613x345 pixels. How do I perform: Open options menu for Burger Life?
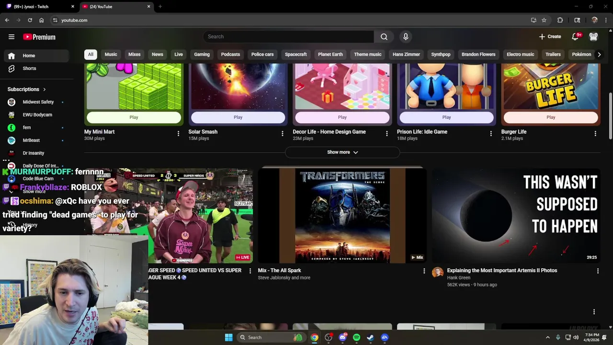click(595, 134)
